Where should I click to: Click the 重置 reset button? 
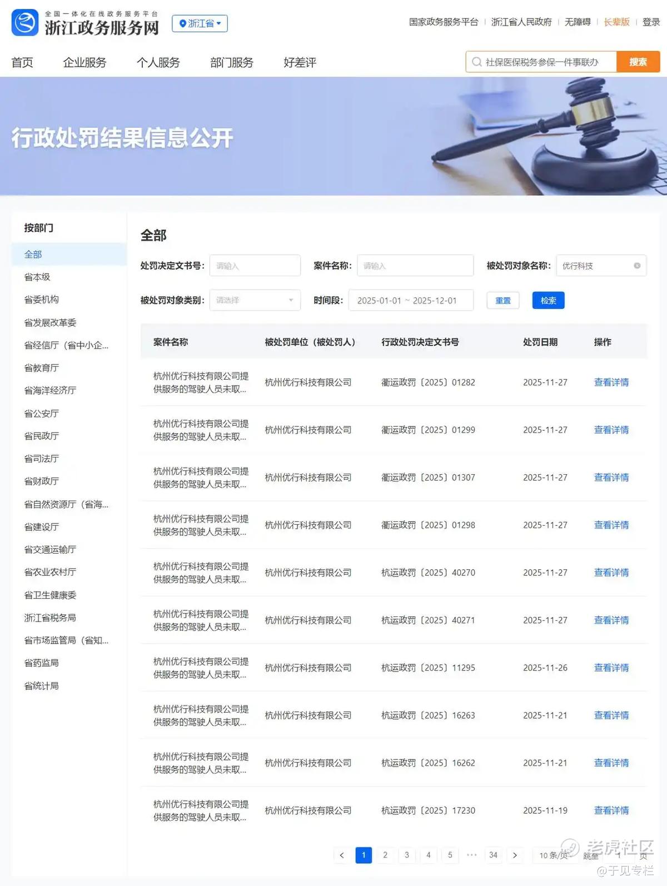(503, 300)
